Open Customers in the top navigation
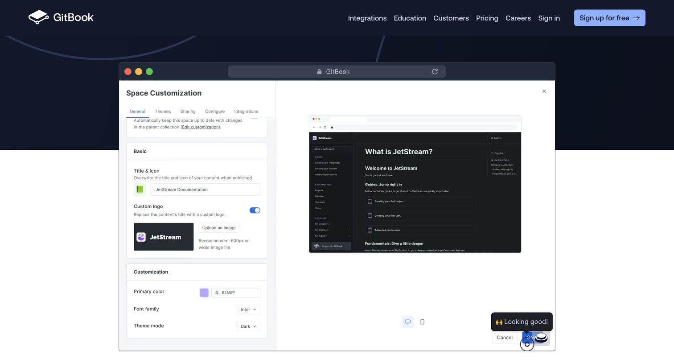 point(451,18)
